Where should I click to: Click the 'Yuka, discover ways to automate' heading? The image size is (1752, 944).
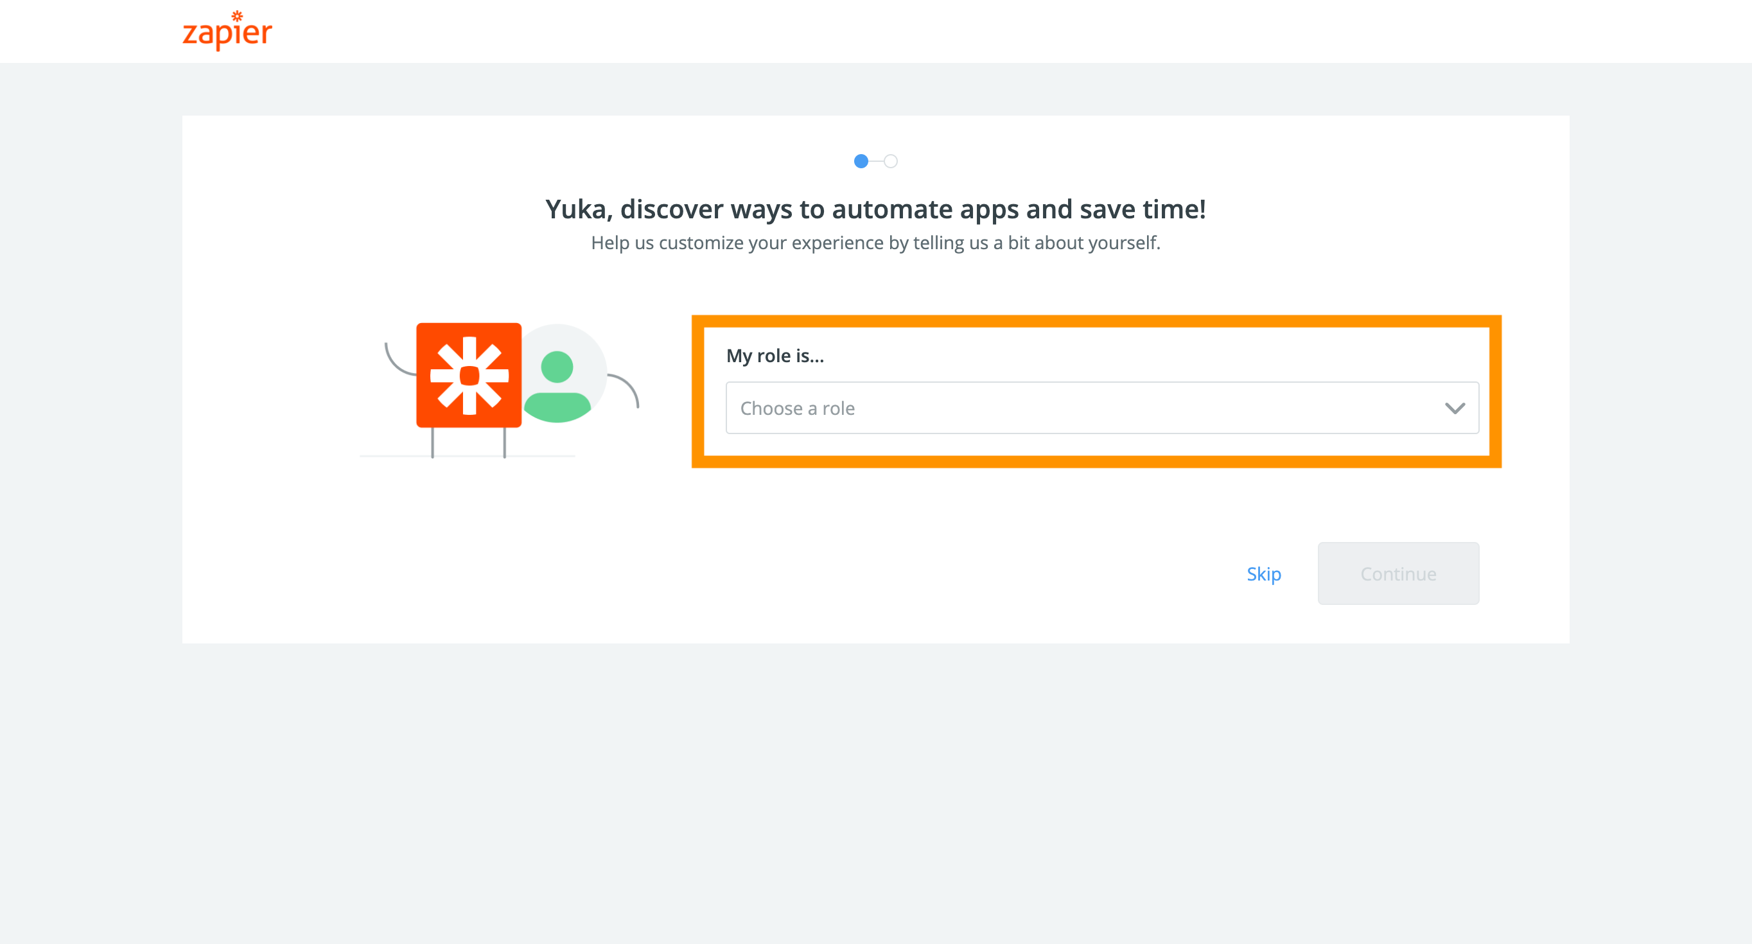click(875, 209)
